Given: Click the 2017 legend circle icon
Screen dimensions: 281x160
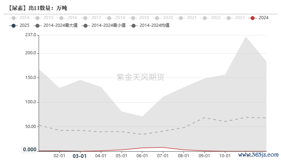Looking at the screenshot, I should click(85, 18).
